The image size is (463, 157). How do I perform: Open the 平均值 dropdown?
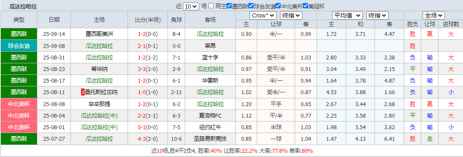[x=347, y=15]
